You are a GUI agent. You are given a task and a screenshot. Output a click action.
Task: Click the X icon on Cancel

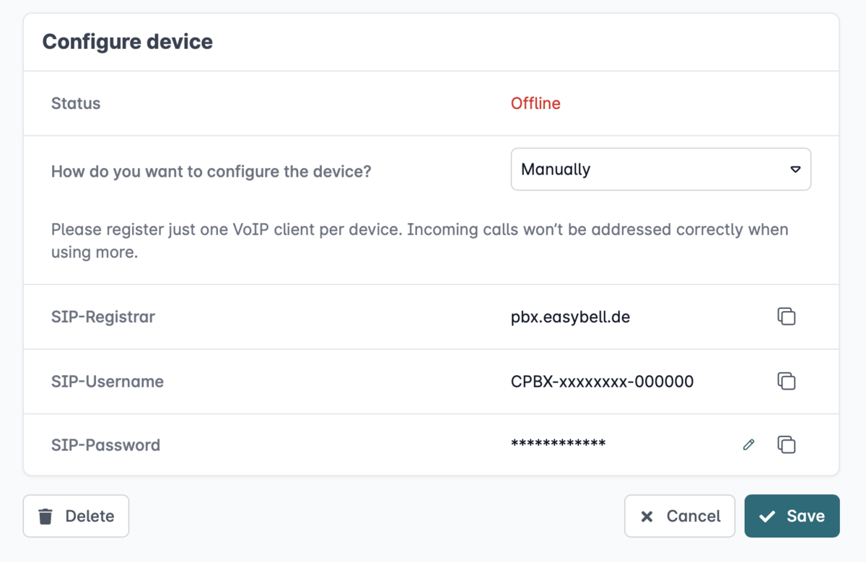point(647,516)
